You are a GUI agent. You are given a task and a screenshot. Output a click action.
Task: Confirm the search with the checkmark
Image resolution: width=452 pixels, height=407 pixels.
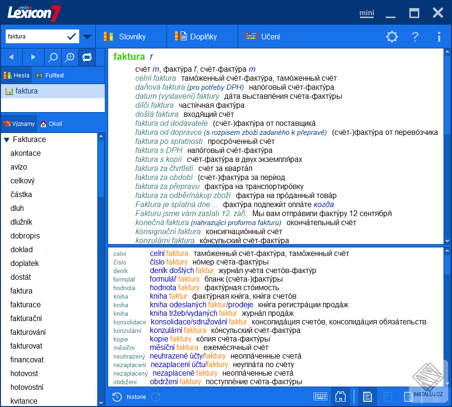[72, 37]
